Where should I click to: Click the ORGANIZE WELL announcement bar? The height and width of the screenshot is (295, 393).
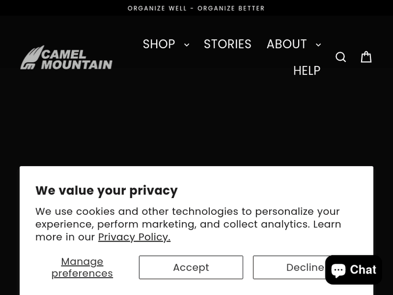tap(196, 8)
